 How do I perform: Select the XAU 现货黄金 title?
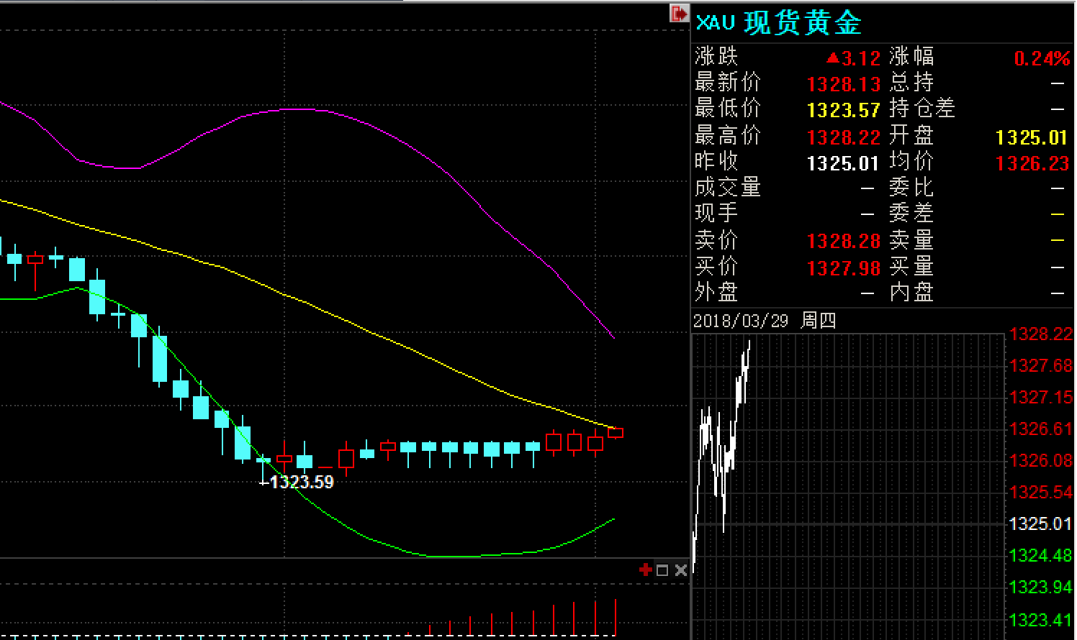(x=778, y=23)
